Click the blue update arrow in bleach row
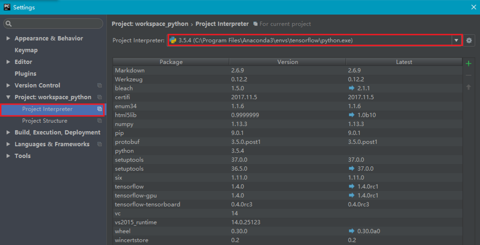Image resolution: width=480 pixels, height=245 pixels. tap(351, 88)
